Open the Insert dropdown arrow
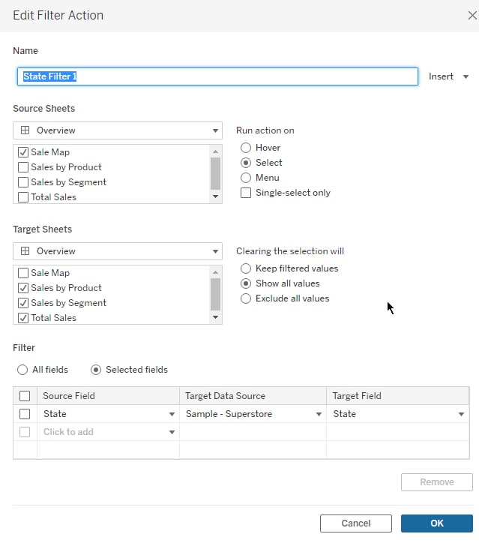Viewport: 479px width, 543px height. point(466,76)
